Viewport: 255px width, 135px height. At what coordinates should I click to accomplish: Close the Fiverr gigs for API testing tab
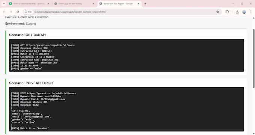pos(93,4)
